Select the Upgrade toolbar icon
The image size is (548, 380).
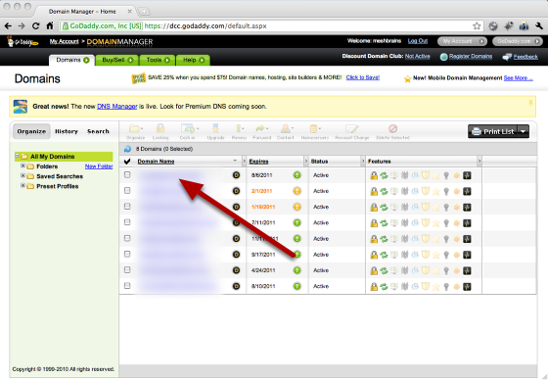(x=215, y=132)
